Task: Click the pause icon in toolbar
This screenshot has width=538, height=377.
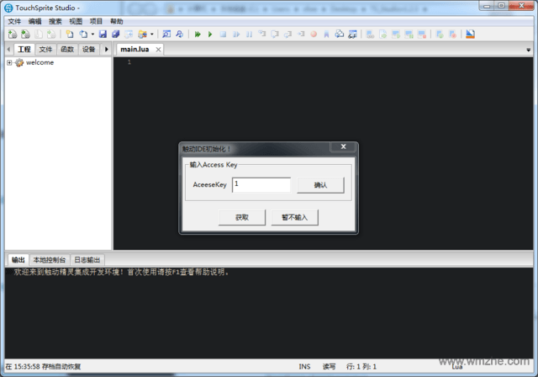Action: tap(250, 34)
